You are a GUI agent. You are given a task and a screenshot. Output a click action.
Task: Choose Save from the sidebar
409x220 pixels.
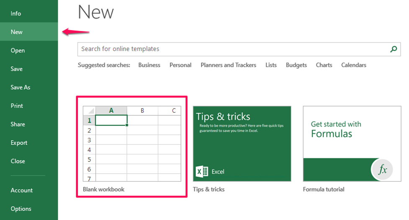coord(16,69)
